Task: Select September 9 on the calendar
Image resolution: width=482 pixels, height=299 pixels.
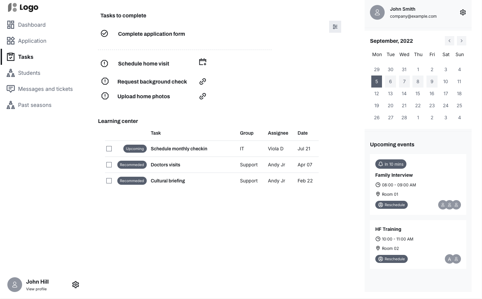Action: point(432,82)
